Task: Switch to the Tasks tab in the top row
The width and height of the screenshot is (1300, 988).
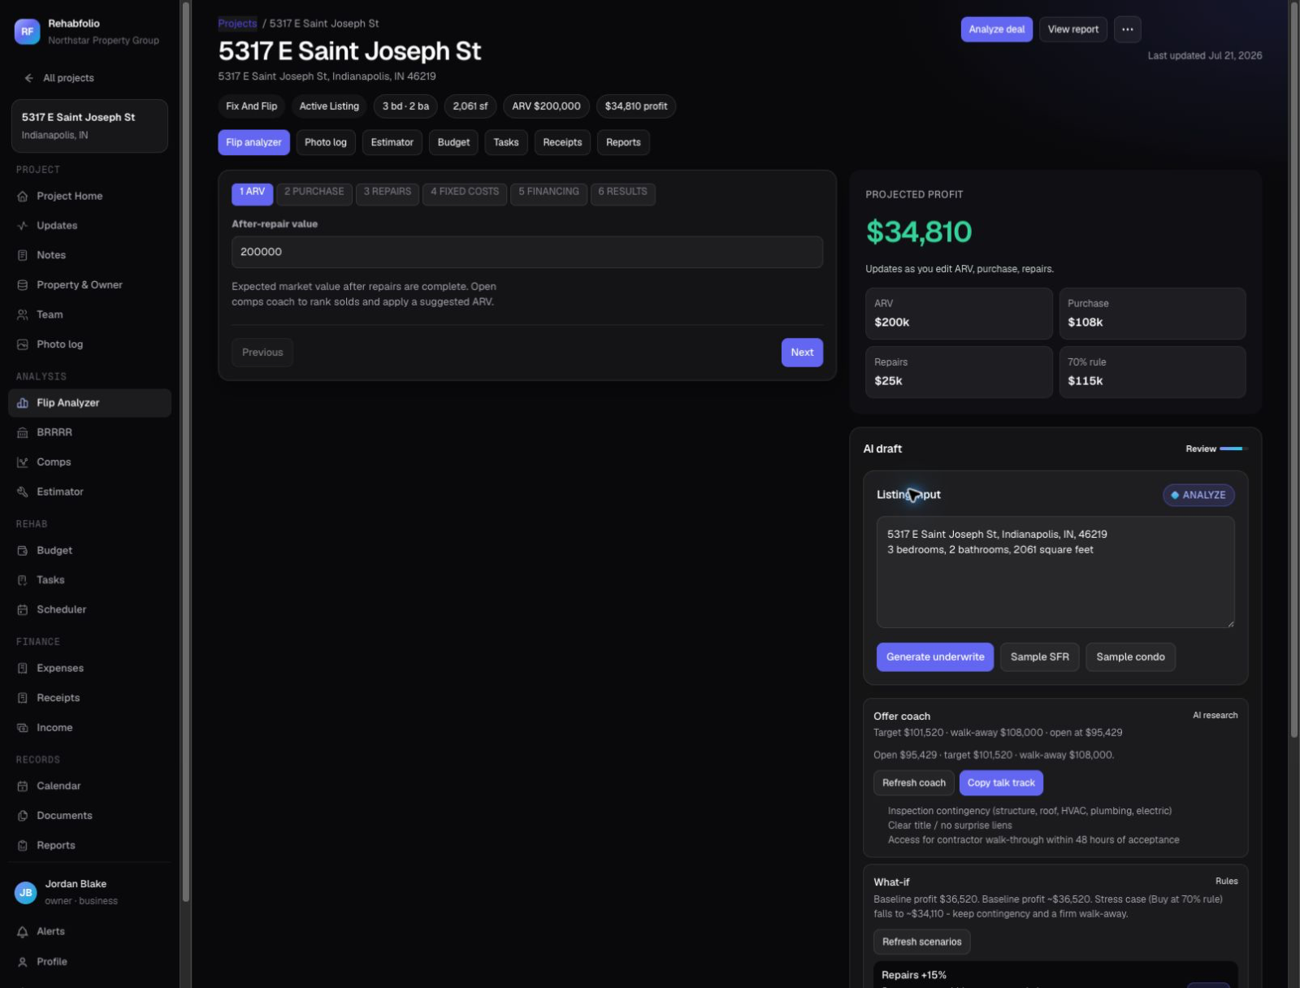Action: 506,142
